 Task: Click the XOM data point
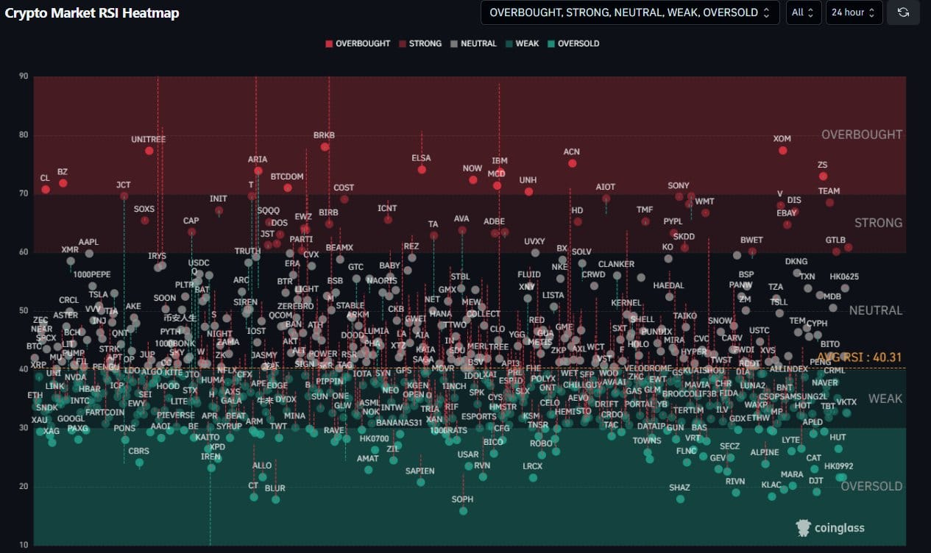782,151
